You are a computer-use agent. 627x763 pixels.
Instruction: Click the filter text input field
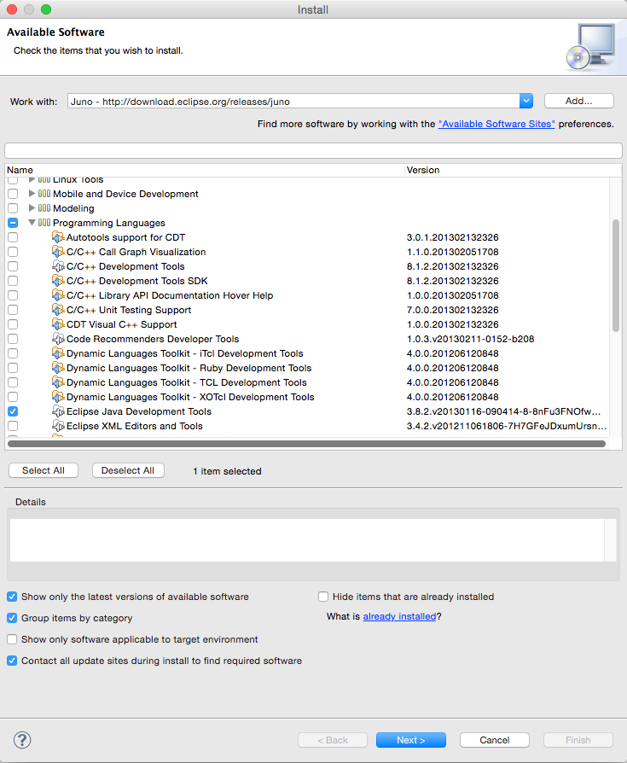click(313, 150)
